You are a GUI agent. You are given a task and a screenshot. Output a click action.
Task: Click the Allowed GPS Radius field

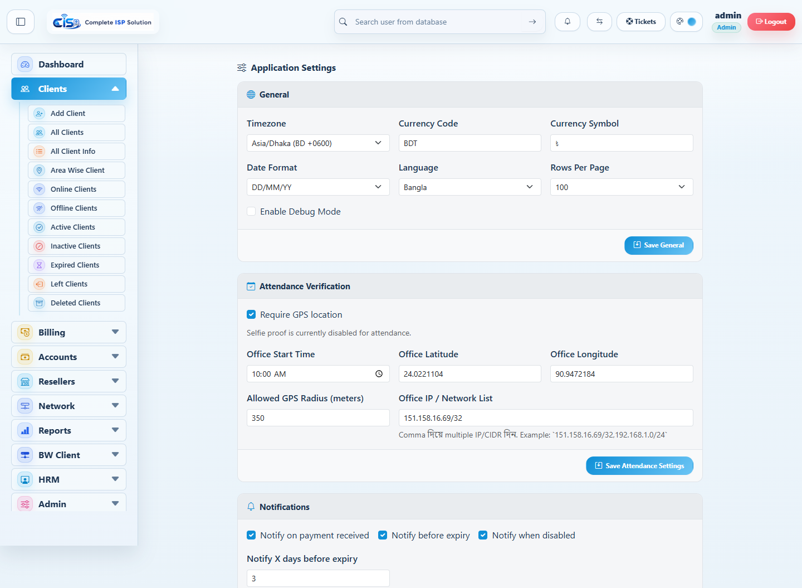click(318, 417)
